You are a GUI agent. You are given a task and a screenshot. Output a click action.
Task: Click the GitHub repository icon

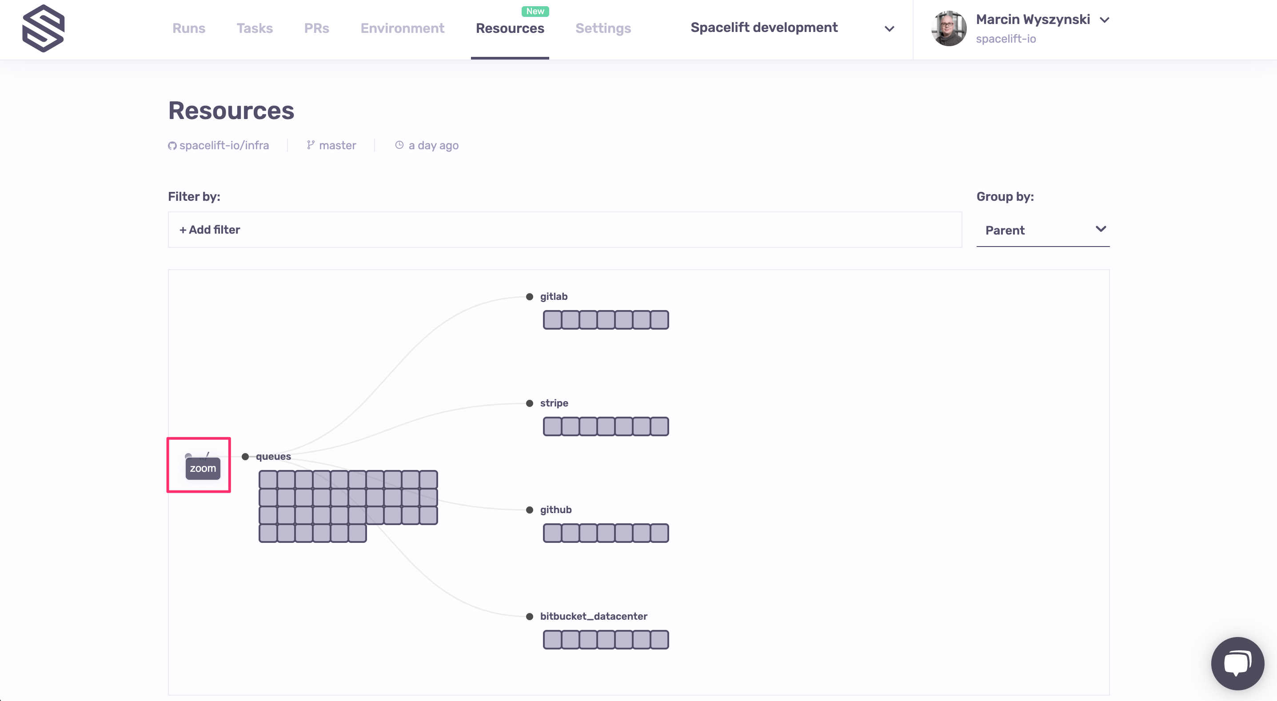tap(172, 146)
